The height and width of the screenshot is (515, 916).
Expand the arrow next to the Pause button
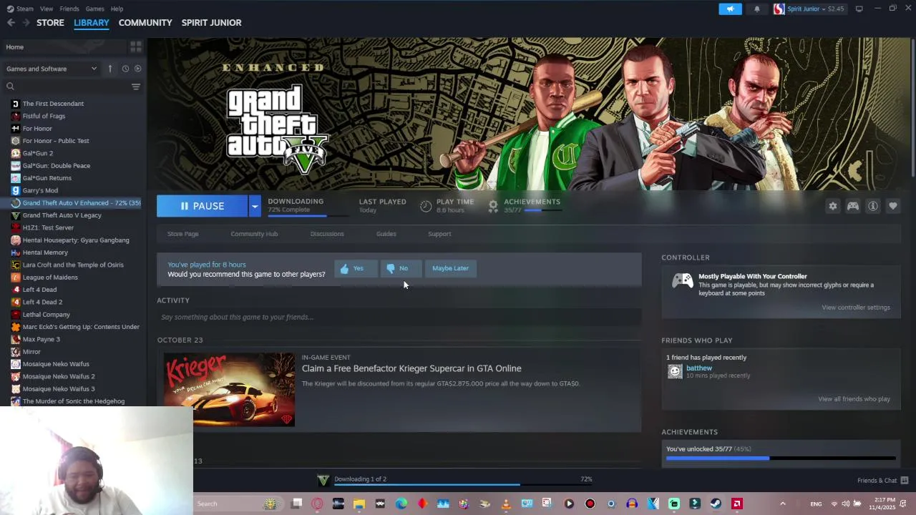(x=254, y=206)
